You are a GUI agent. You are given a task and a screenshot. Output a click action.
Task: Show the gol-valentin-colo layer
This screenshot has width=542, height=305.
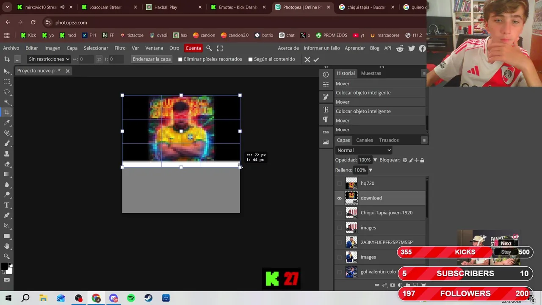pos(339,272)
